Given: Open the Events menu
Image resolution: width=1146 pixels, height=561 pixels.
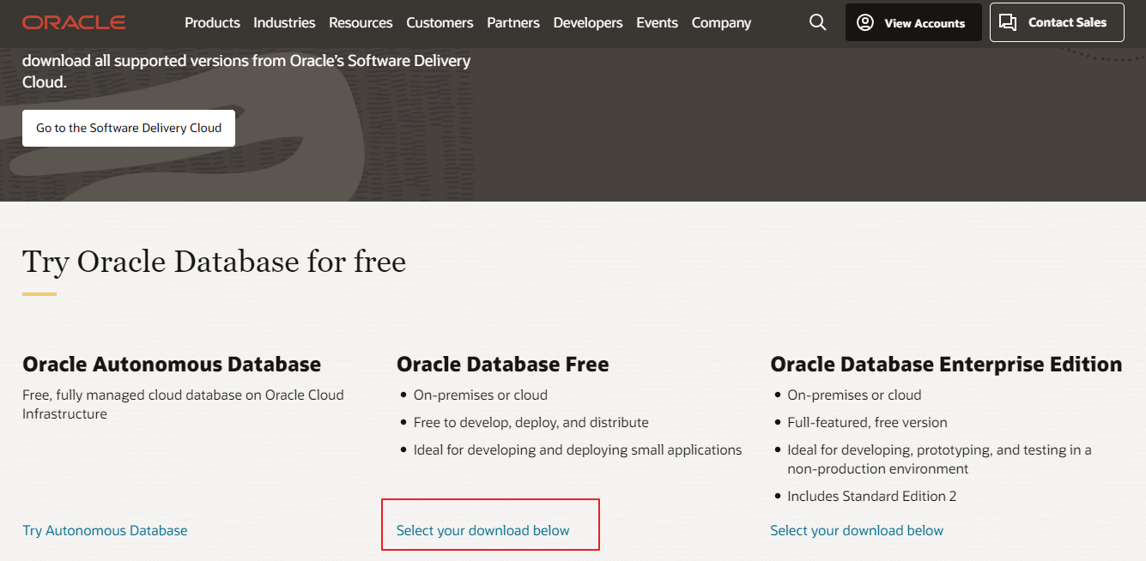Looking at the screenshot, I should tap(658, 23).
